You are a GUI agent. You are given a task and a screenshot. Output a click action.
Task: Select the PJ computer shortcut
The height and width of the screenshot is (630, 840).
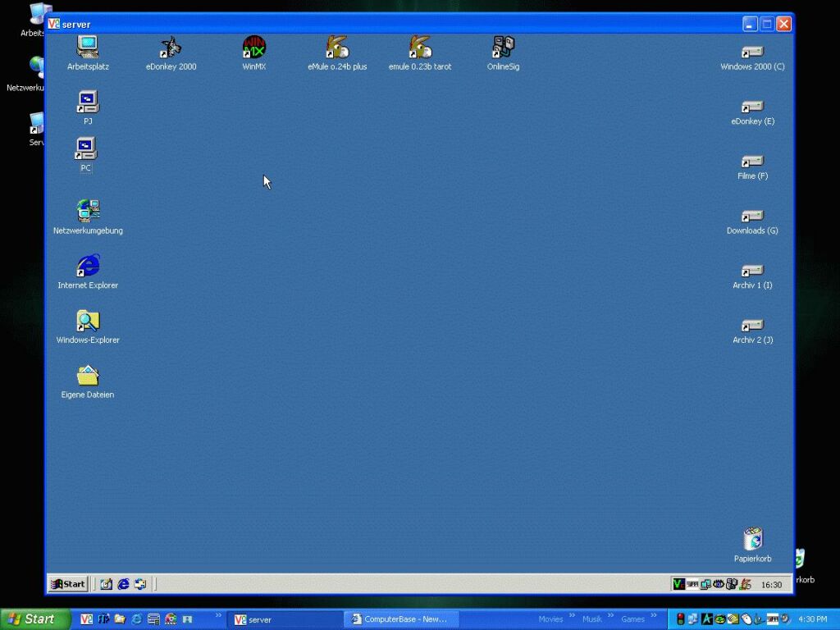pos(88,107)
